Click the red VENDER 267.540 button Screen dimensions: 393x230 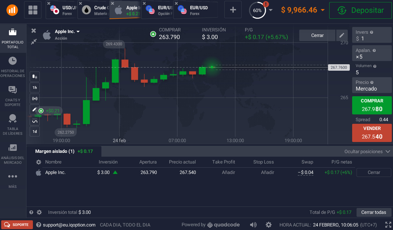point(372,133)
